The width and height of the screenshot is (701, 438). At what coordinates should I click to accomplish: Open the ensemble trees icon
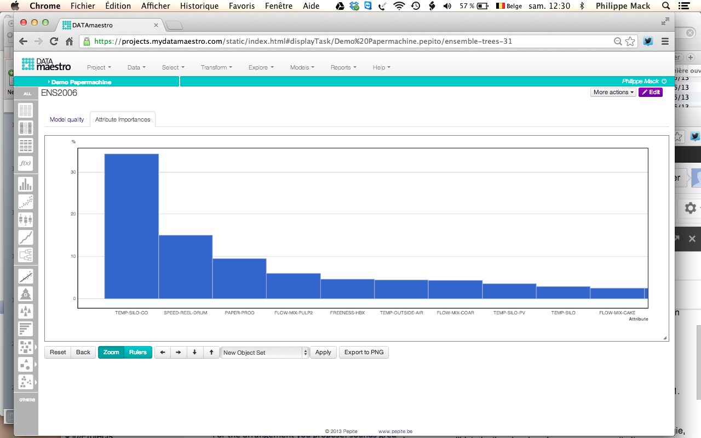[25, 312]
